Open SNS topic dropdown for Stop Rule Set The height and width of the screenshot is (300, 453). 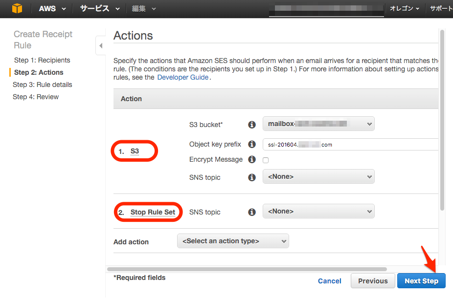pyautogui.click(x=318, y=212)
